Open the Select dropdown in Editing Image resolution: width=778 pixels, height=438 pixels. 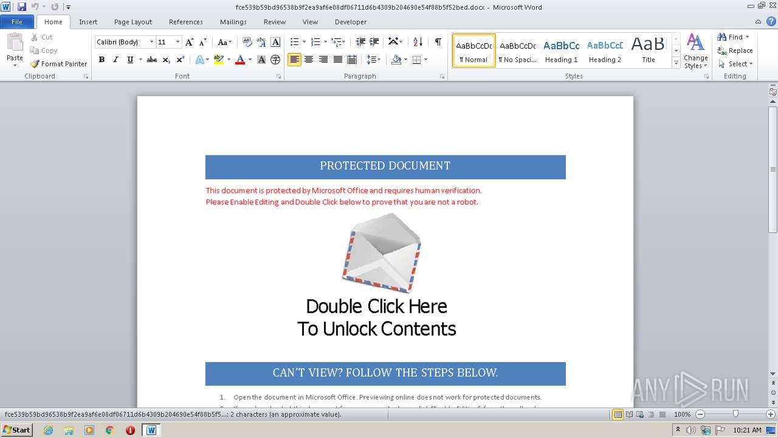tap(735, 64)
